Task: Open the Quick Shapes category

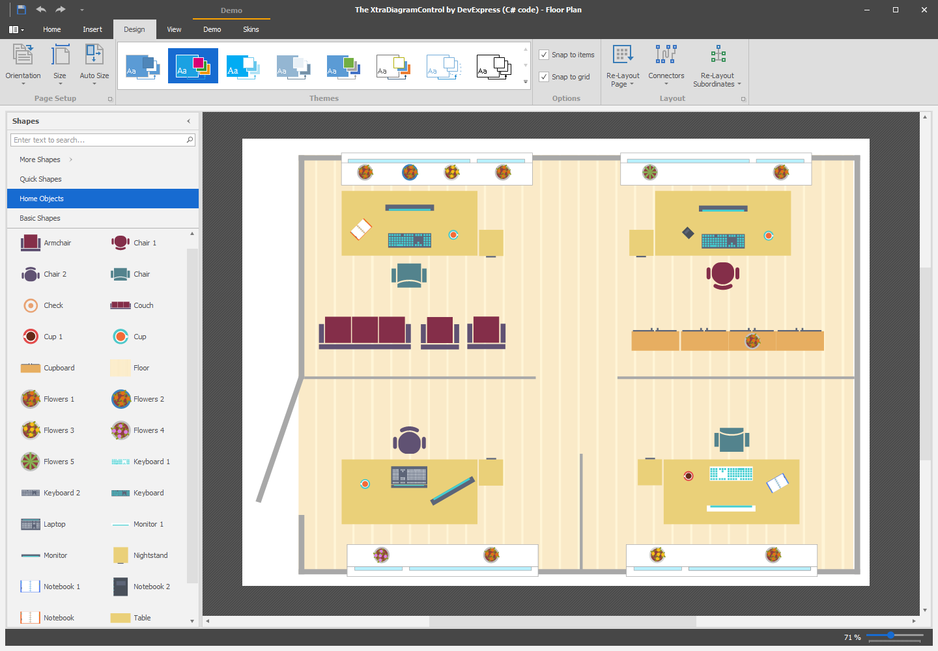Action: pos(40,179)
